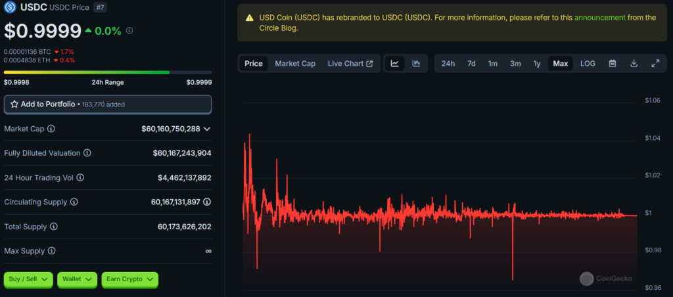Click info icon next to Circulating Supply label

coord(74,202)
